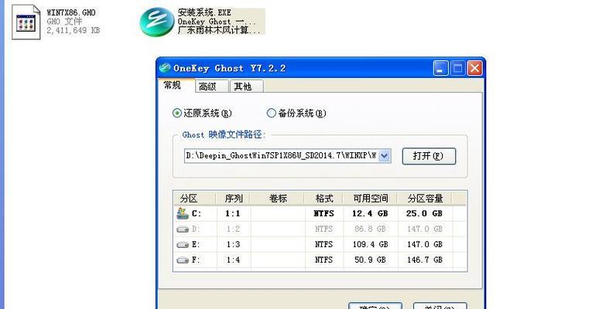Viewport: 599px width, 309px height.
Task: Open the OneKey Ghost 安装系统.EXE icon
Action: (x=157, y=22)
